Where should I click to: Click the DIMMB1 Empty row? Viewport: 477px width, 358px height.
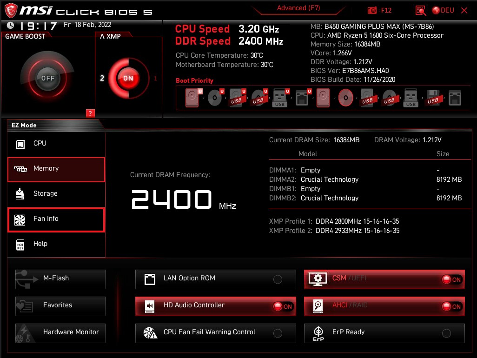[355, 189]
